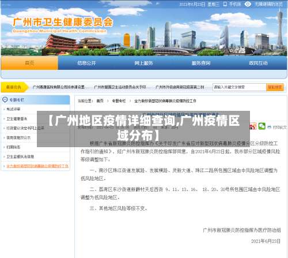The width and height of the screenshot is (288, 258).
Task: Click 首页 in the breadcrumb trail
Action: (x=100, y=101)
